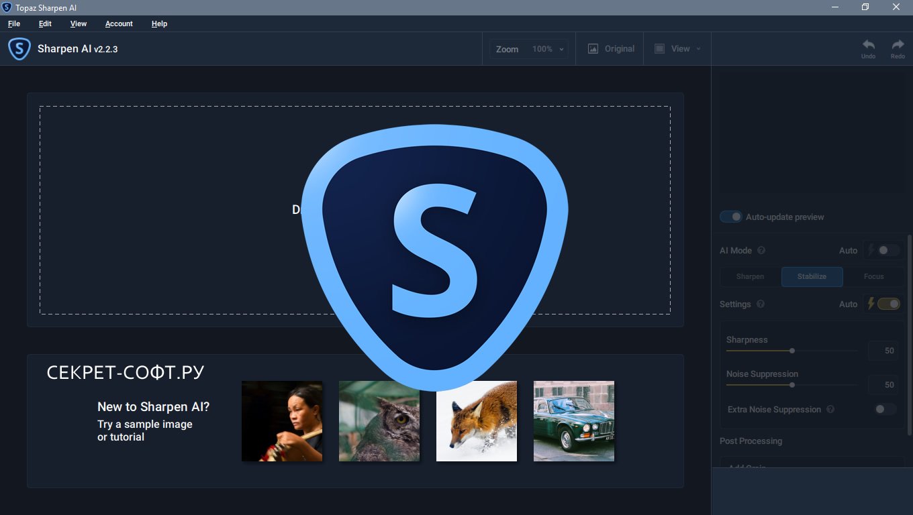Select the Sharpen mode tab
913x515 pixels.
click(x=750, y=276)
